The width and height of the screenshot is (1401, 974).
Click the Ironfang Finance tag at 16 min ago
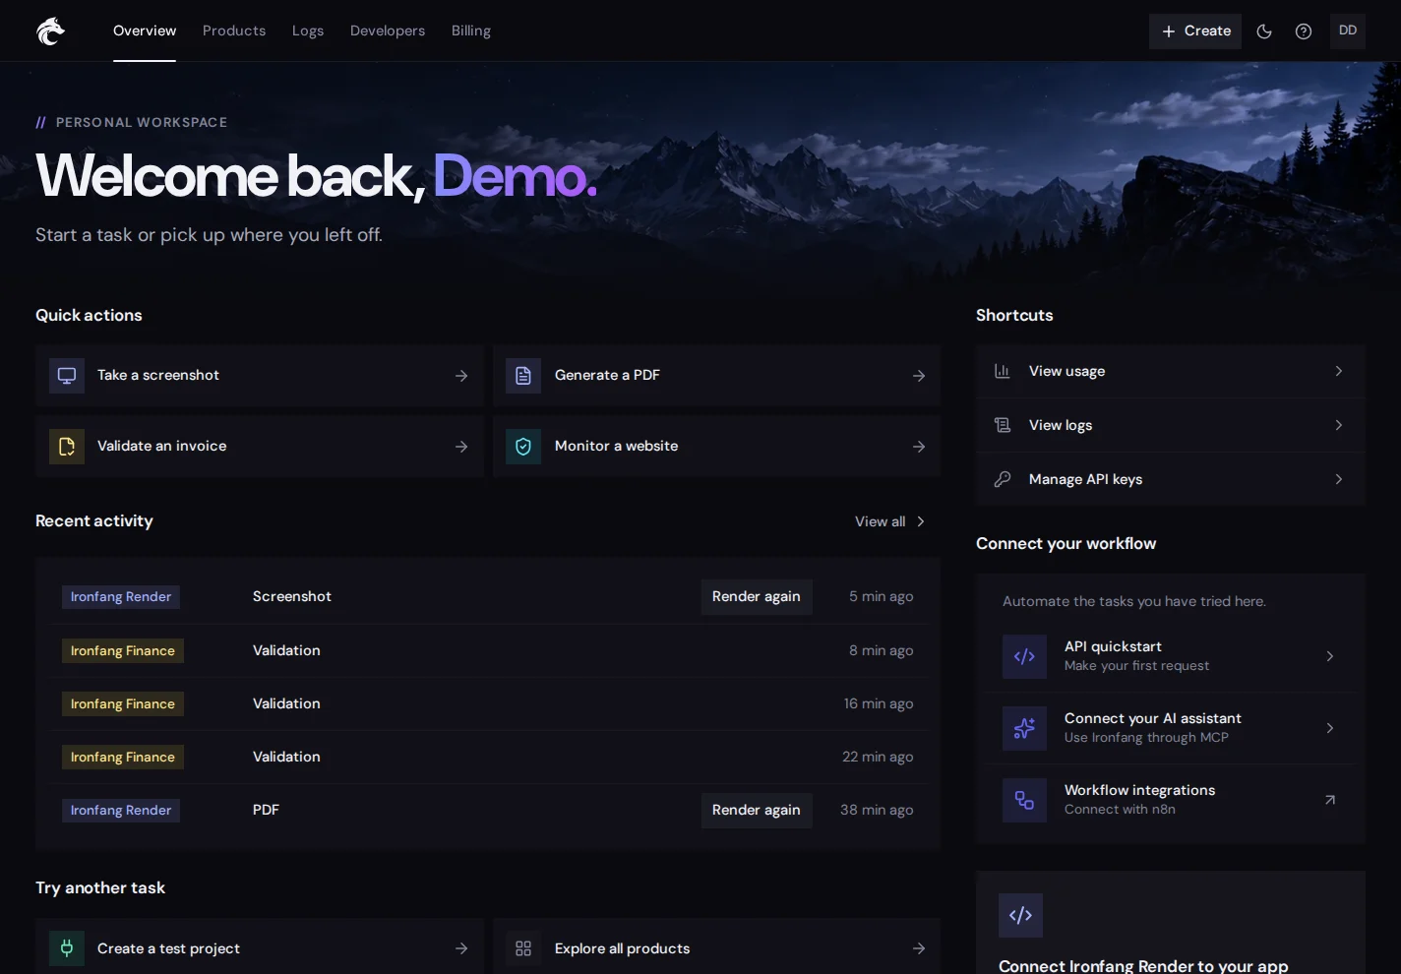pyautogui.click(x=123, y=704)
